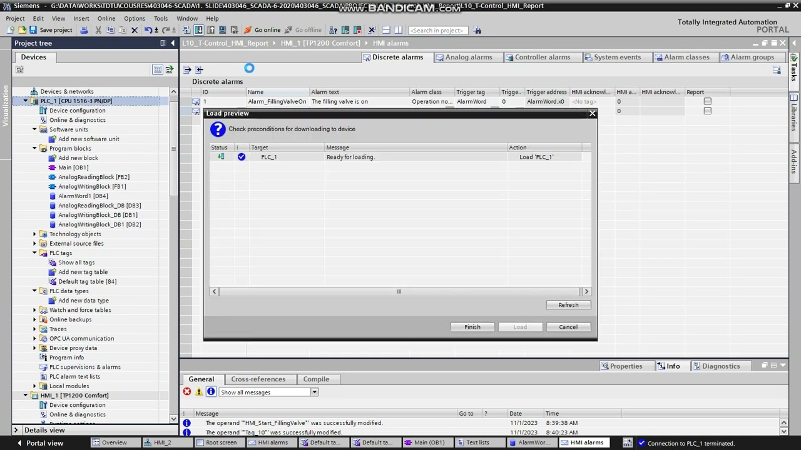Switch to Portal view

point(40,443)
